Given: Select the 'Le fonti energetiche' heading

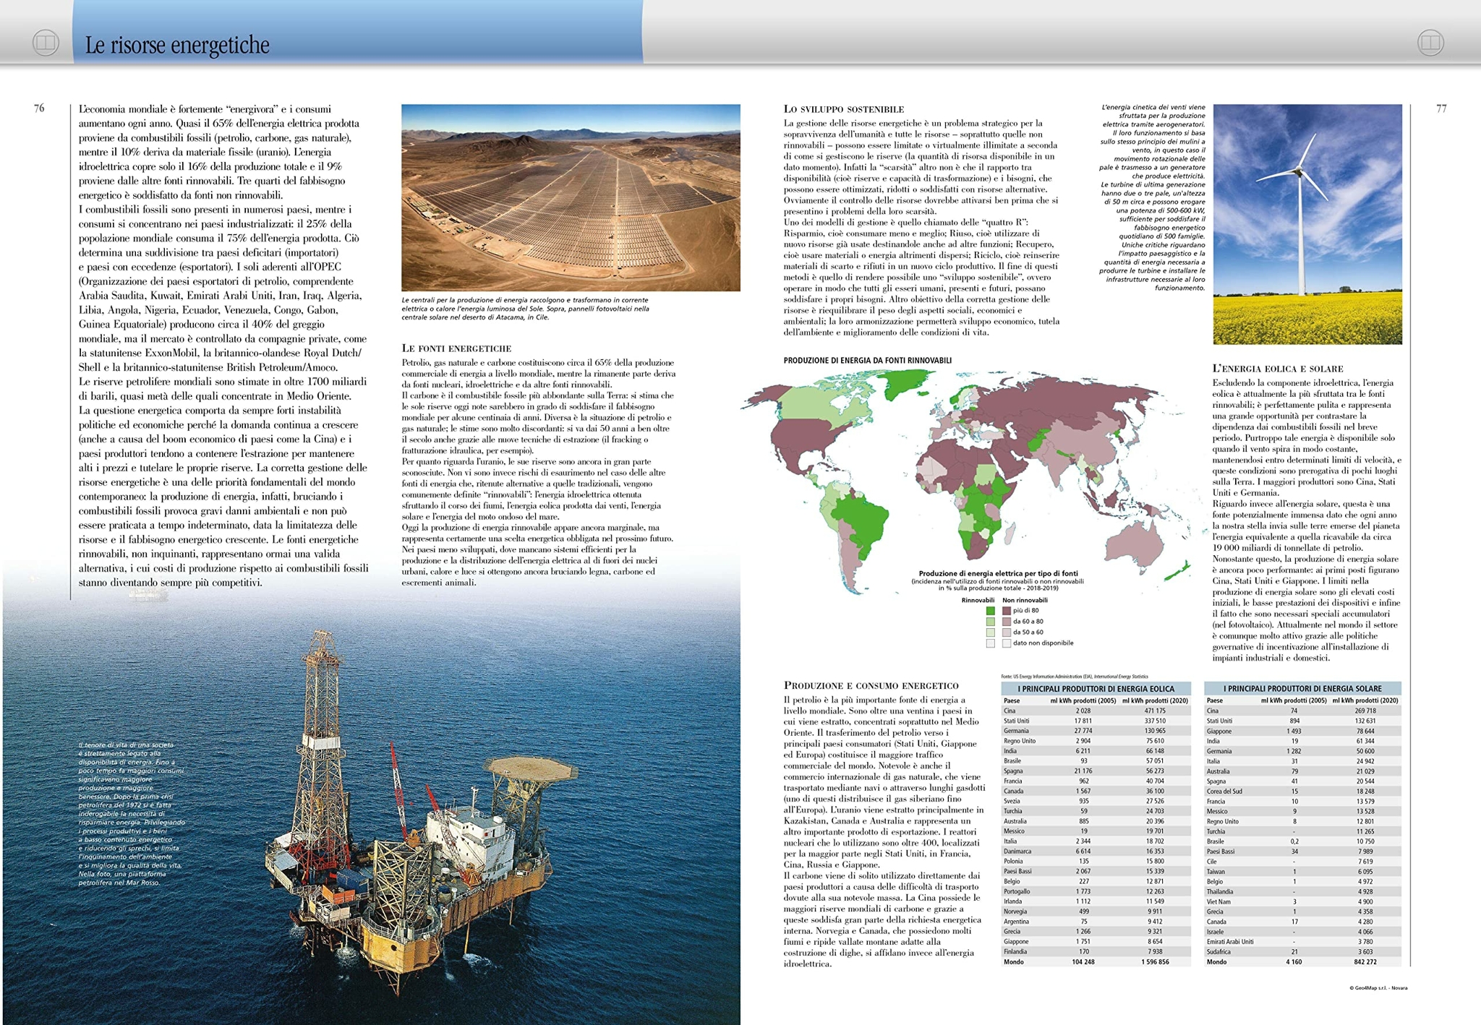Looking at the screenshot, I should pos(456,348).
